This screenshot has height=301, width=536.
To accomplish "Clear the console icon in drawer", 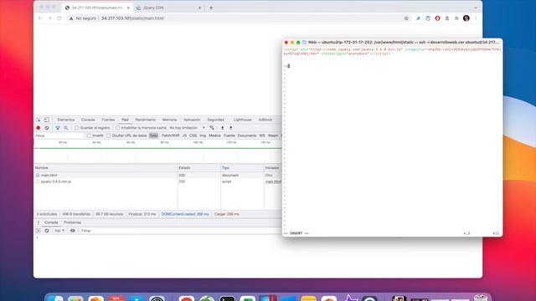I will point(47,231).
